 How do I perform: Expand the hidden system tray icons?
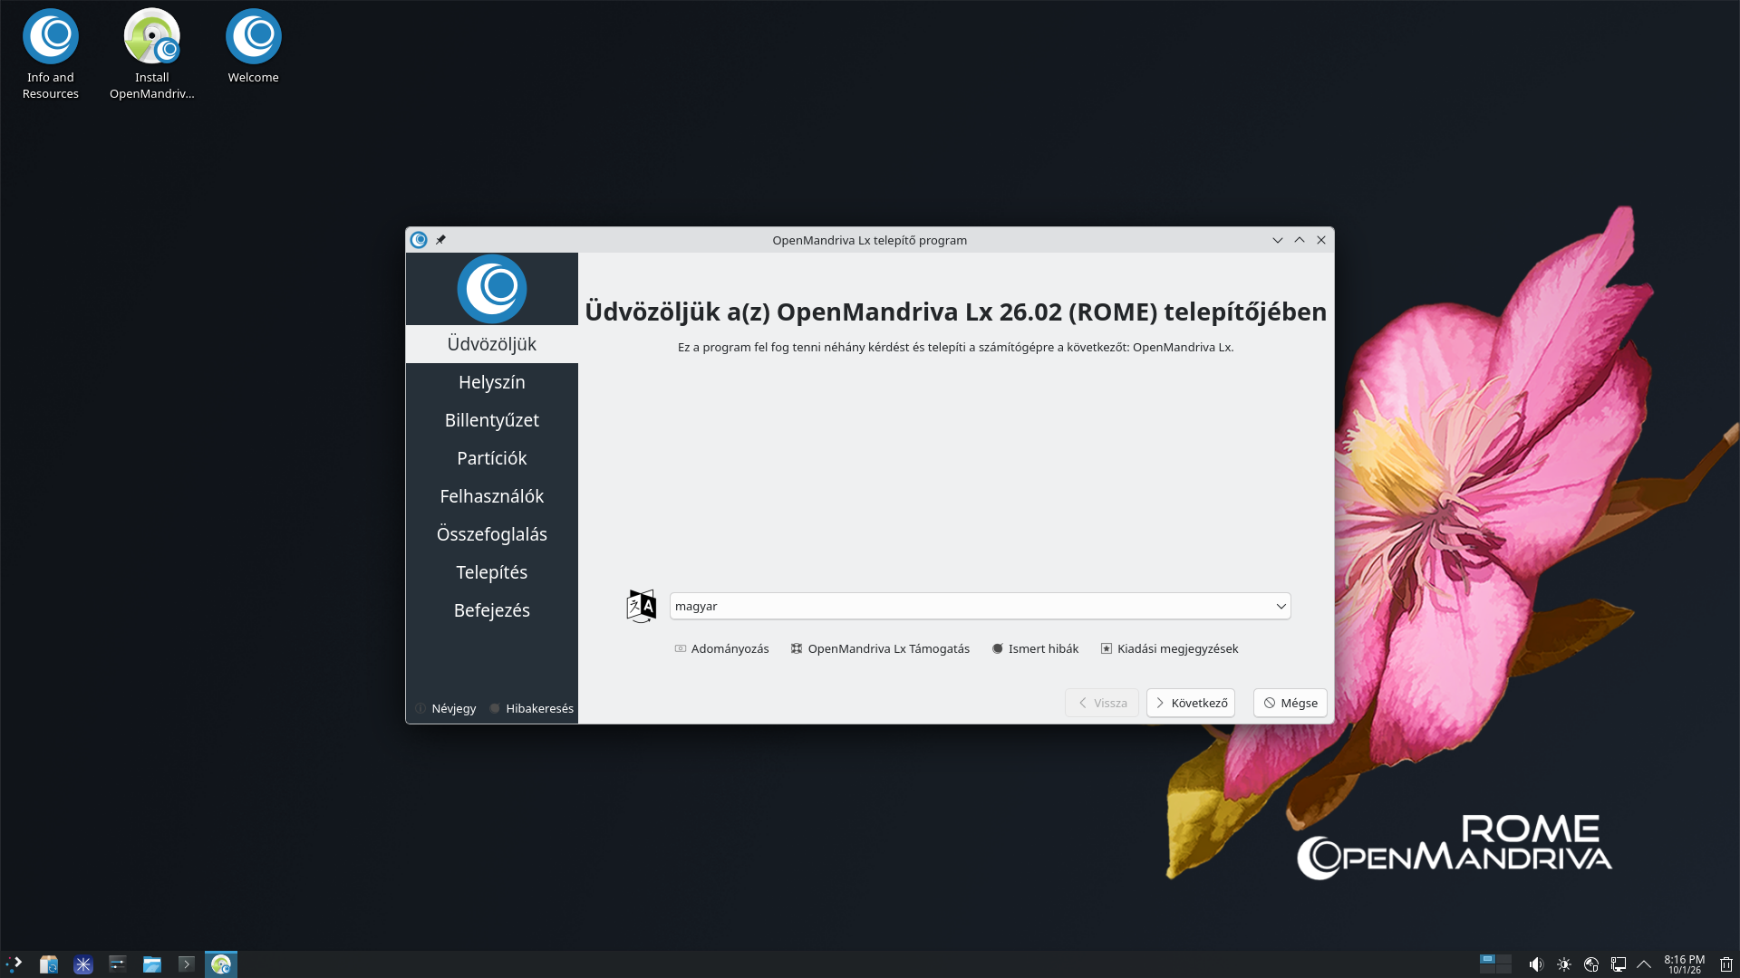tap(1644, 964)
